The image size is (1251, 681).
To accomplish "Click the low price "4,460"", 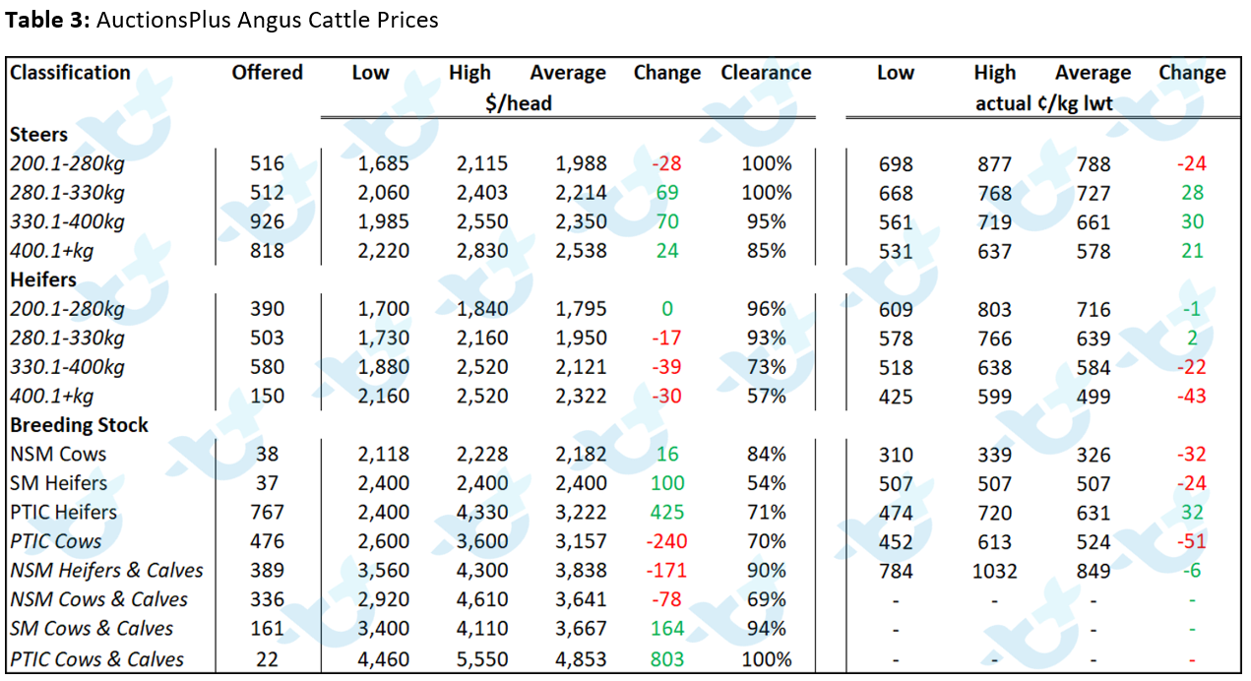I will click(383, 659).
